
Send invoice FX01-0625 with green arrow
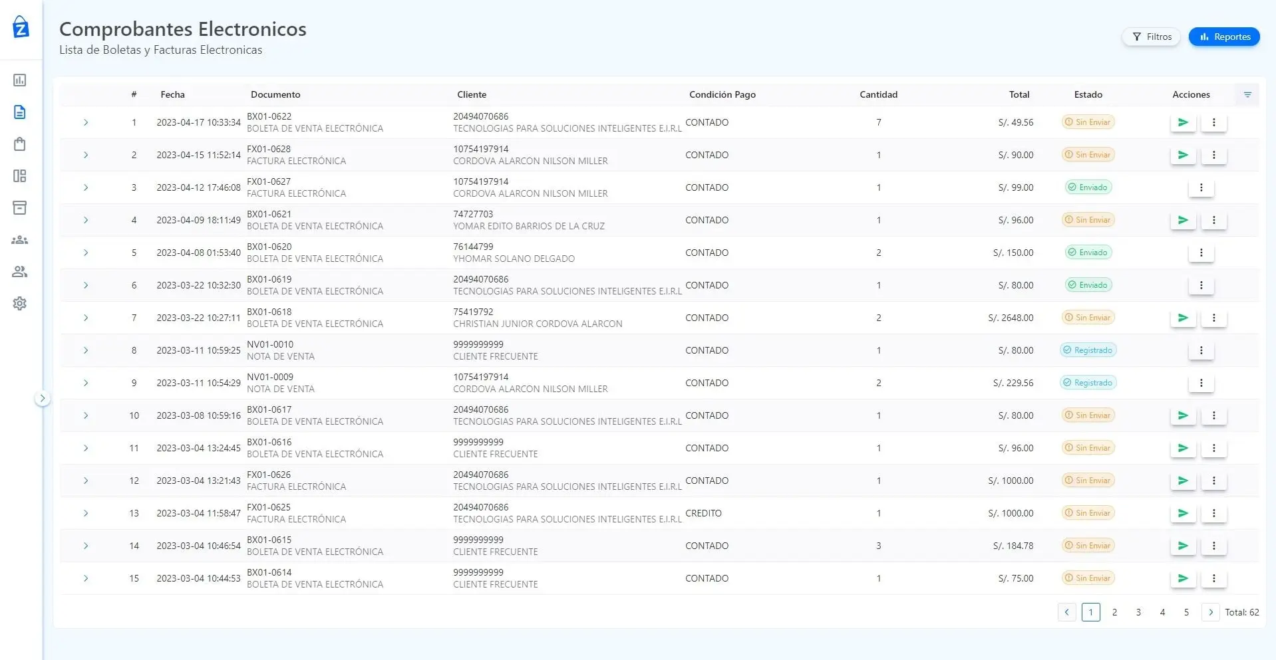click(1183, 513)
